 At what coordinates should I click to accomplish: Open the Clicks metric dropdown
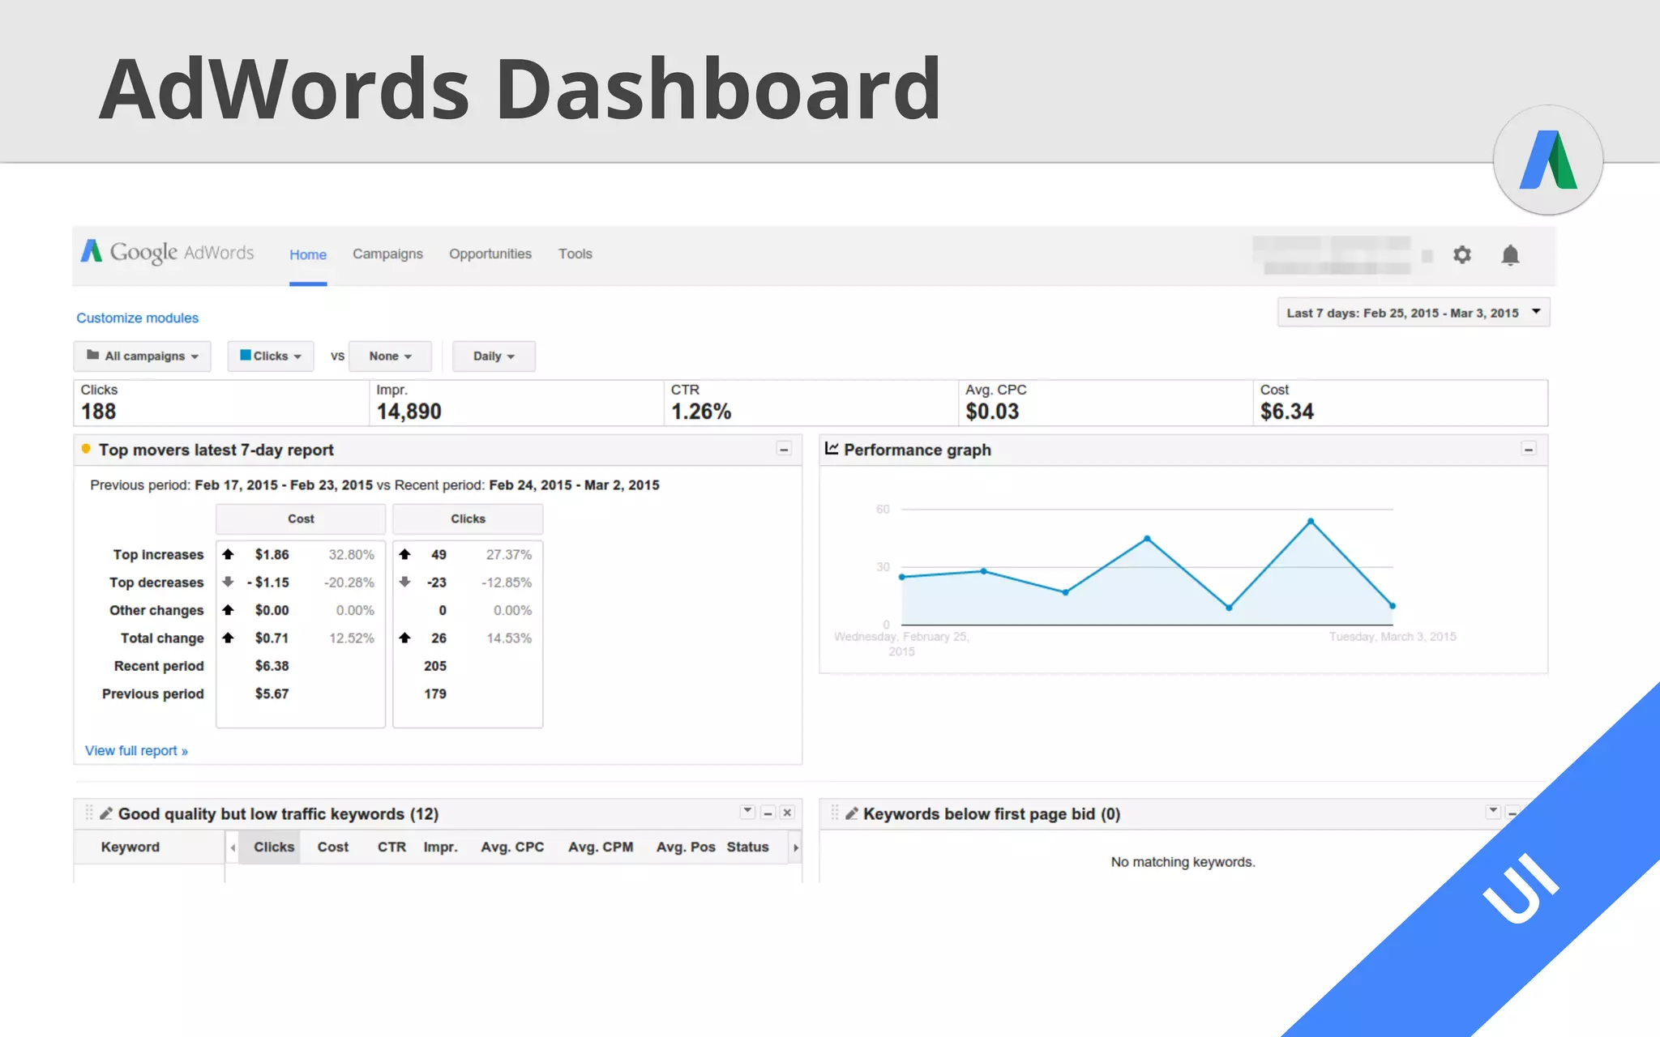(271, 356)
